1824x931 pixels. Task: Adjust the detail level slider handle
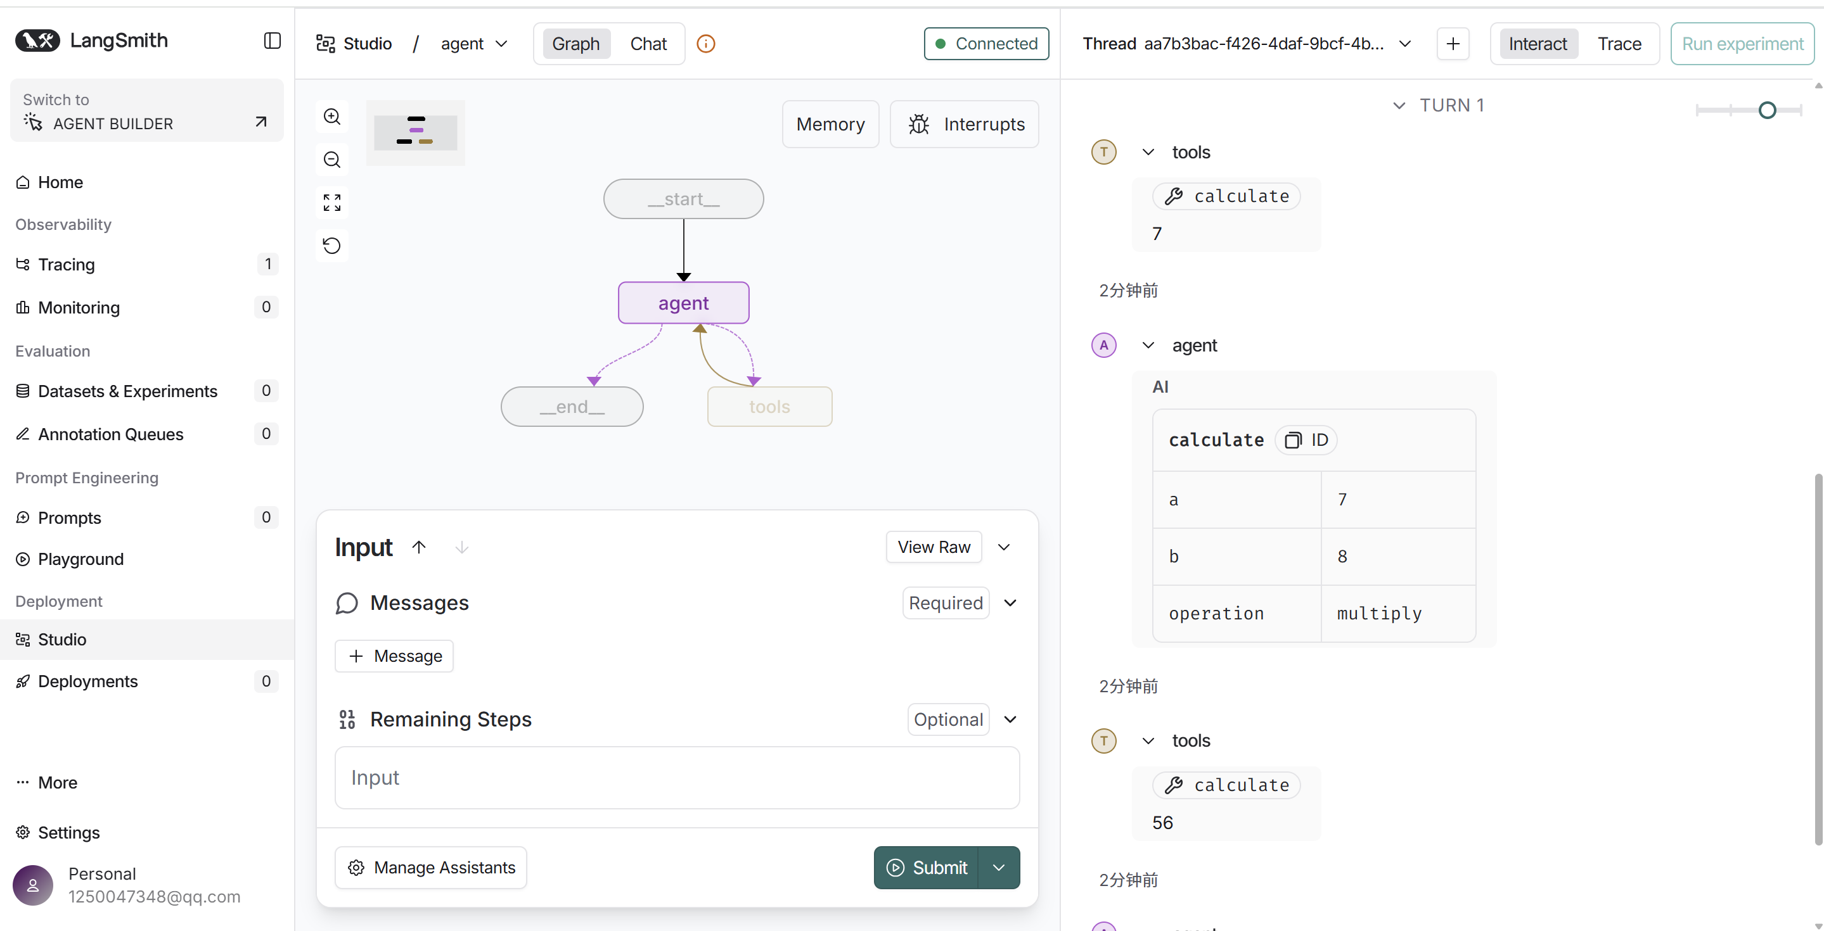[1767, 110]
